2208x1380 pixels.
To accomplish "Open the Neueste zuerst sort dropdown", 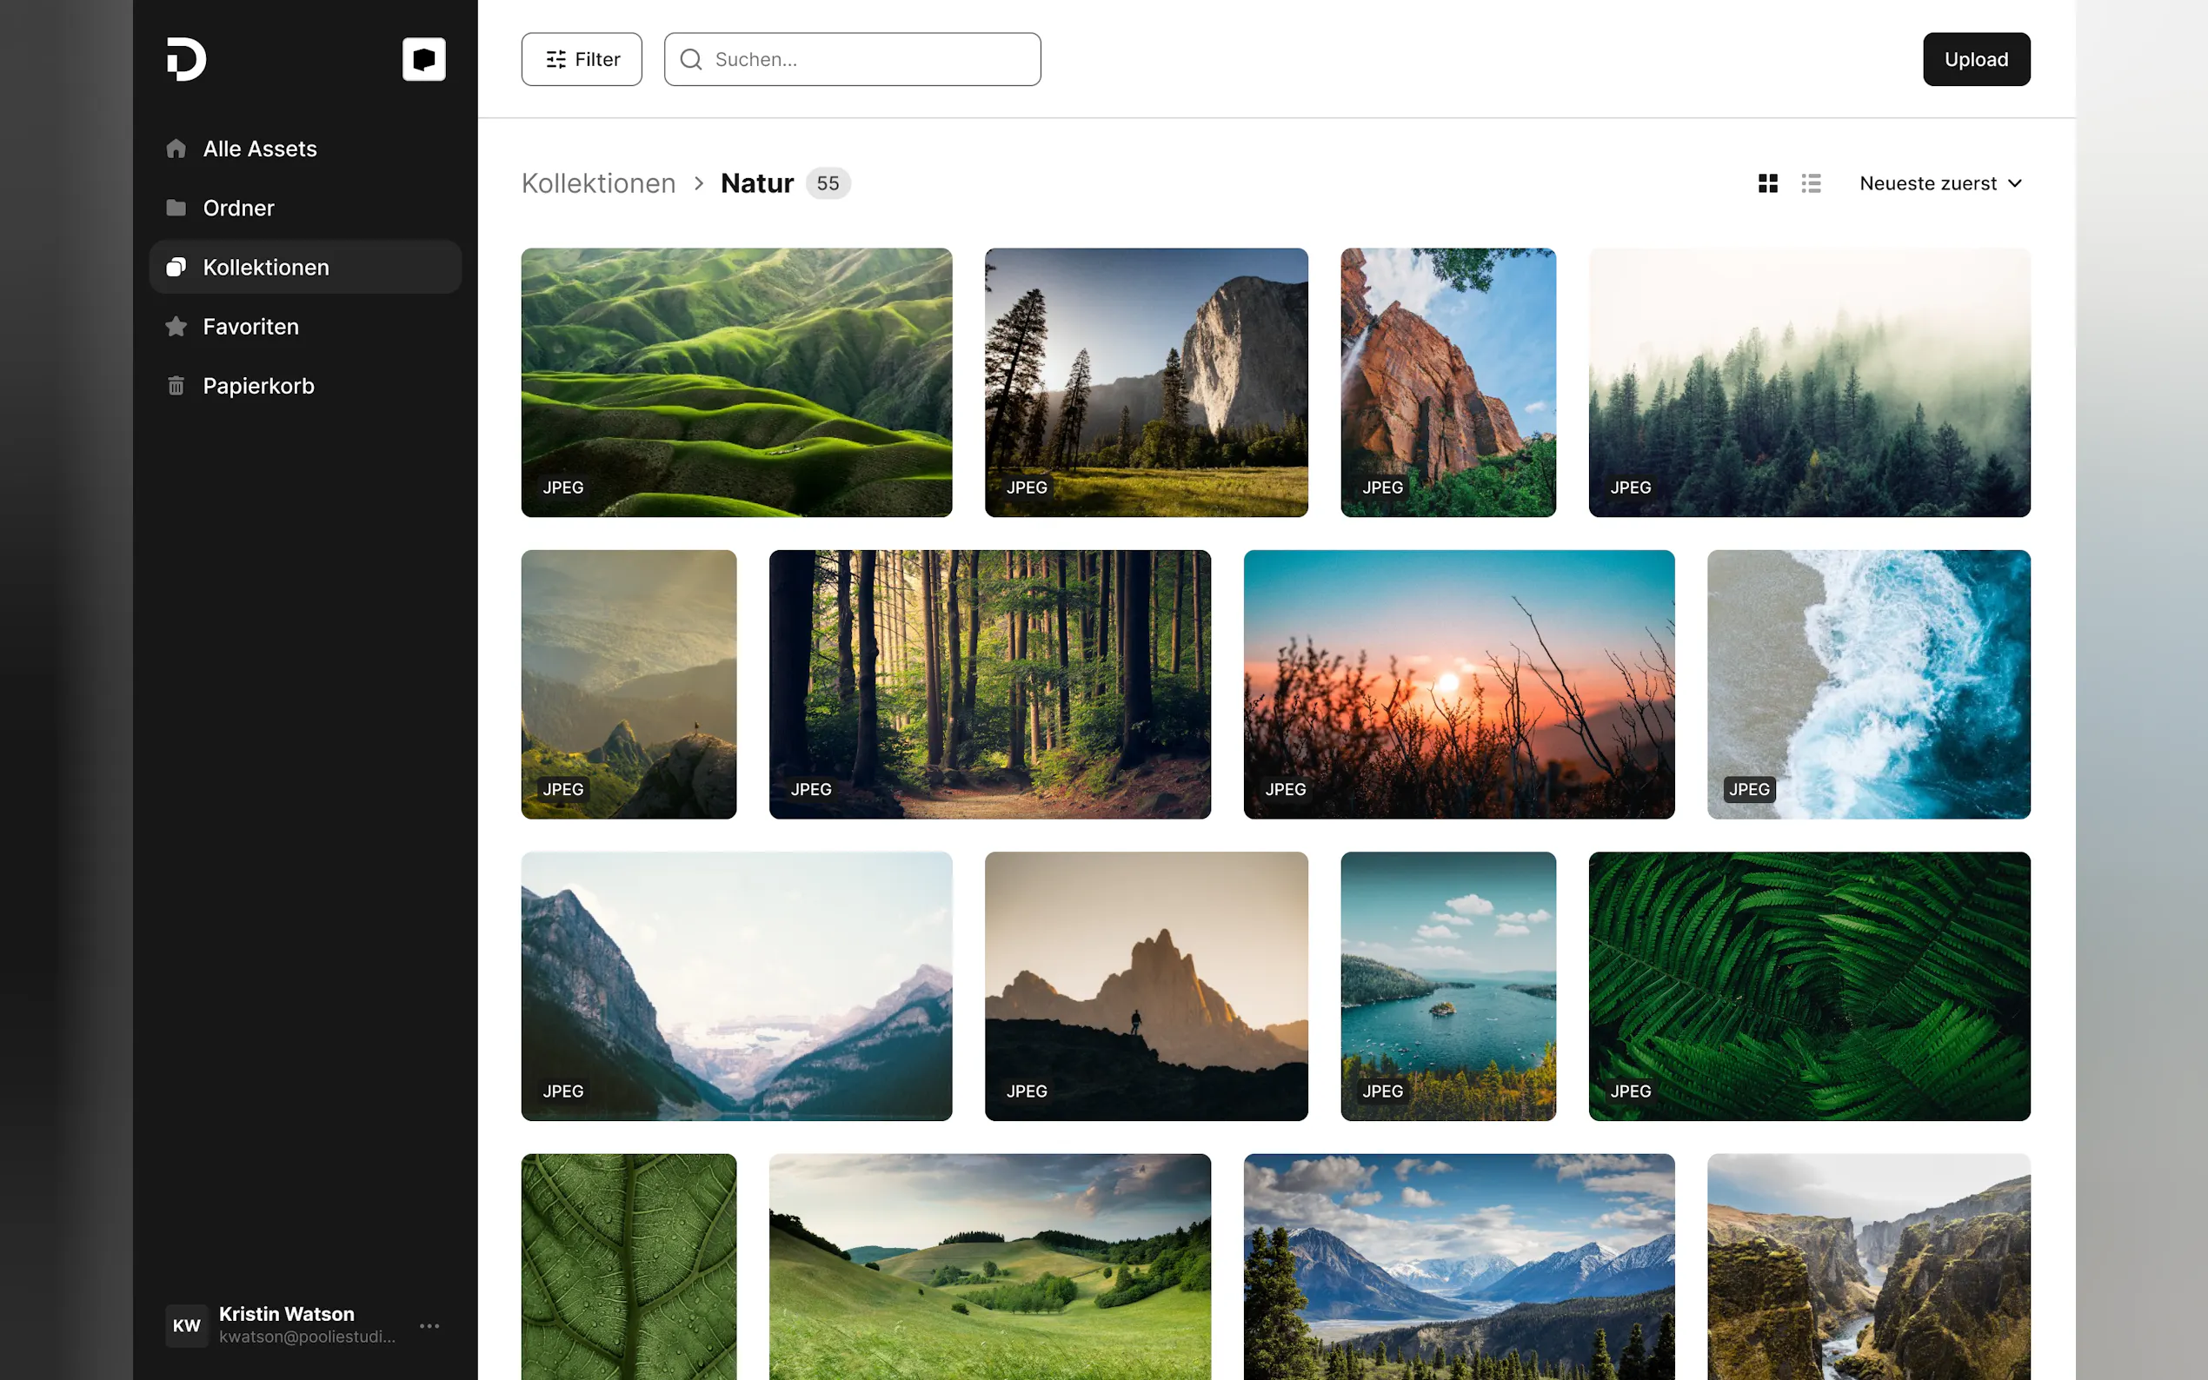I will click(1928, 183).
